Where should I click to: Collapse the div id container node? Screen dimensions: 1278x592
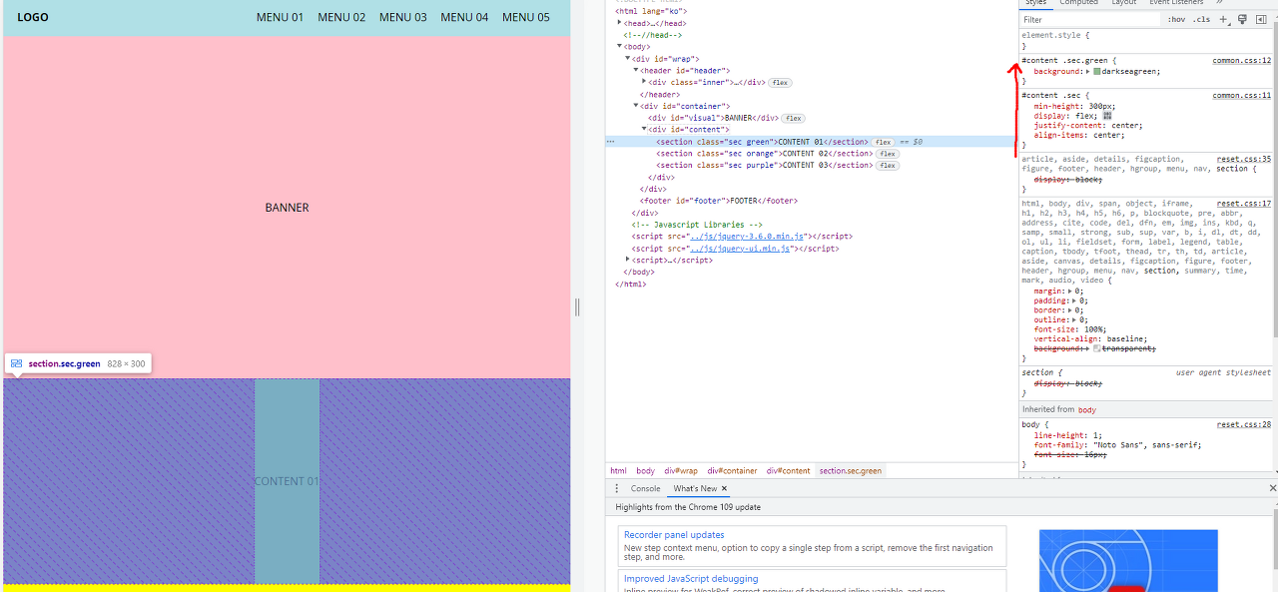[x=636, y=106]
